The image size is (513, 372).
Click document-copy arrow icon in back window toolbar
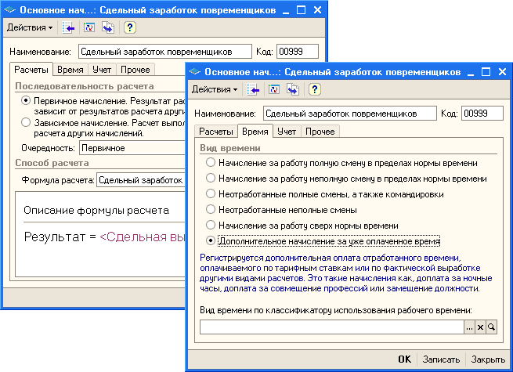(108, 27)
